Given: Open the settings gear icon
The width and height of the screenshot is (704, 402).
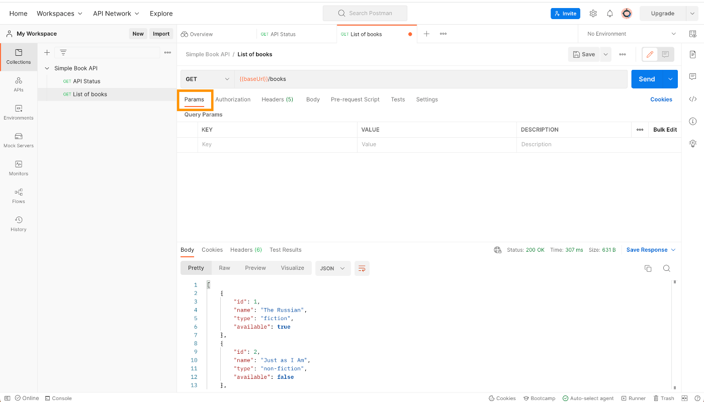Looking at the screenshot, I should pos(593,14).
